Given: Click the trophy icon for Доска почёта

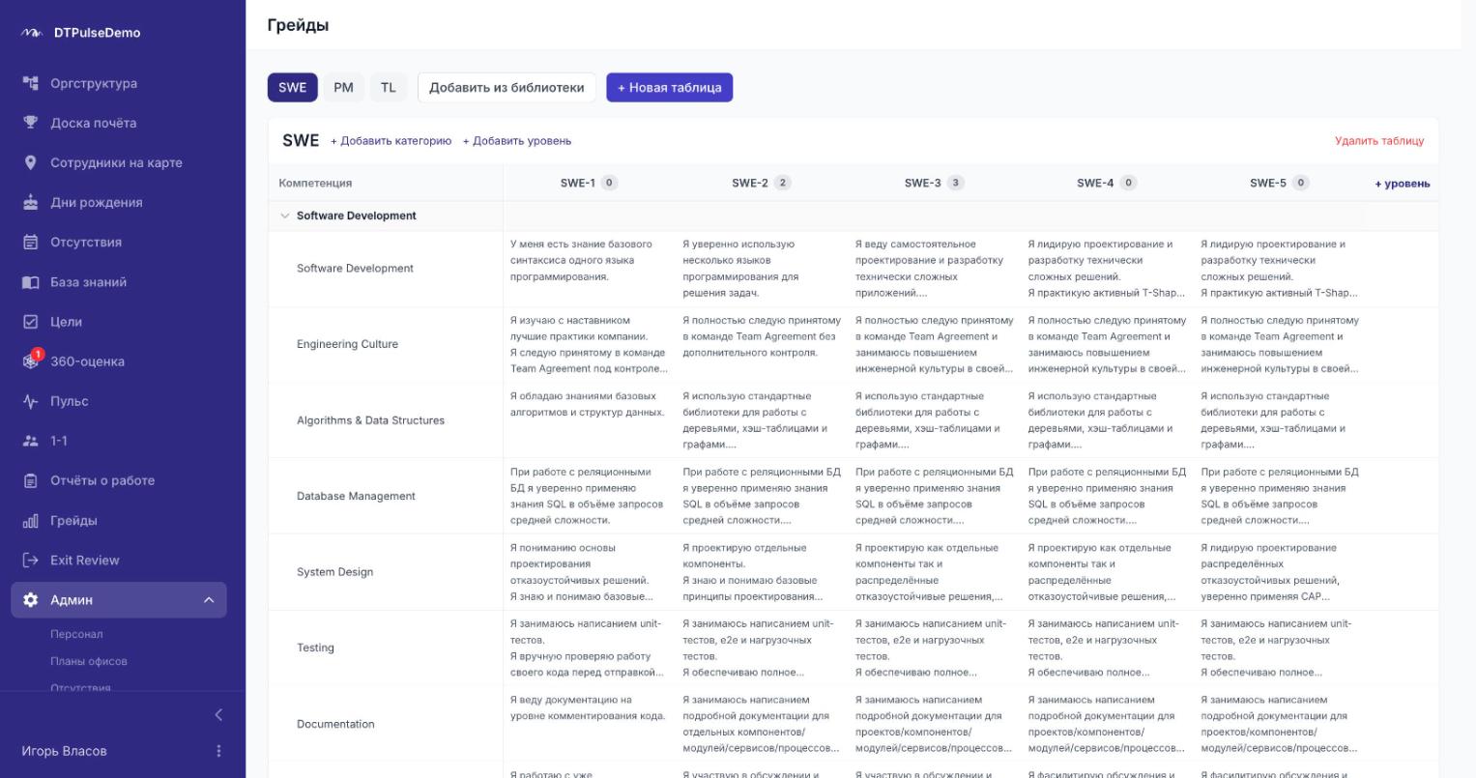Looking at the screenshot, I should pos(31,123).
